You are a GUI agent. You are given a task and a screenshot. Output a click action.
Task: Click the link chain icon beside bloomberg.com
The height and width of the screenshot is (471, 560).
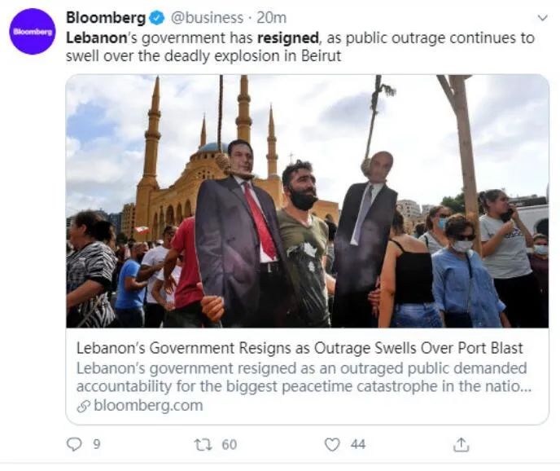point(83,407)
